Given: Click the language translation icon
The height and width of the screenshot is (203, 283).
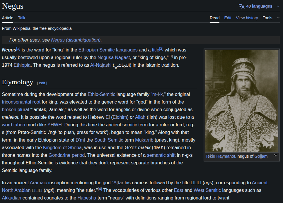Looking at the screenshot, I should pyautogui.click(x=241, y=6).
